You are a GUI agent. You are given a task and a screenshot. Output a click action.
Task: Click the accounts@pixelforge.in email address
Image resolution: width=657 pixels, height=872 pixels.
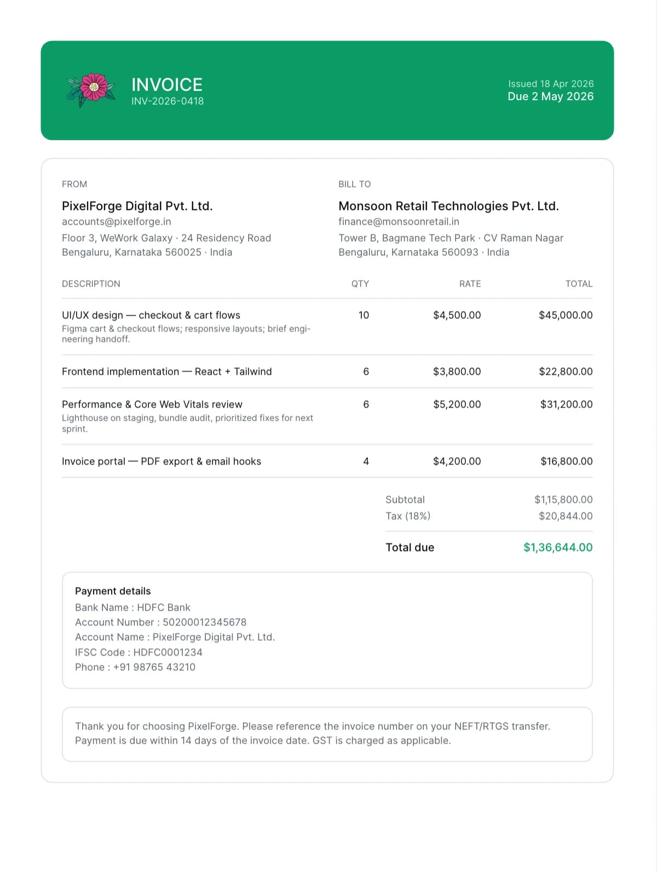point(117,222)
